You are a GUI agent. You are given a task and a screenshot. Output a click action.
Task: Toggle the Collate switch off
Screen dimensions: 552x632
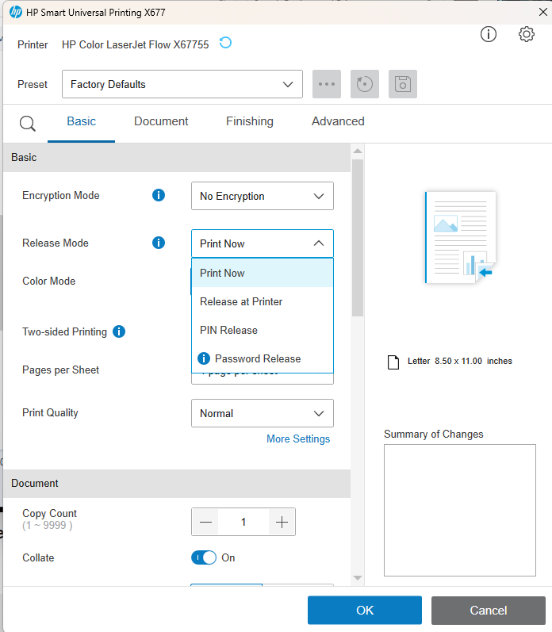204,557
